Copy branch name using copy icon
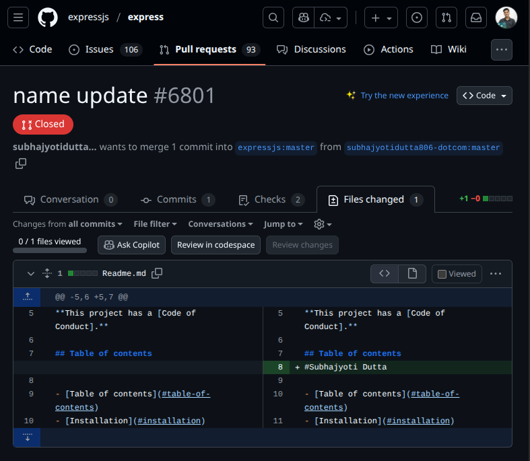Screen dimensions: 530x461 point(21,164)
